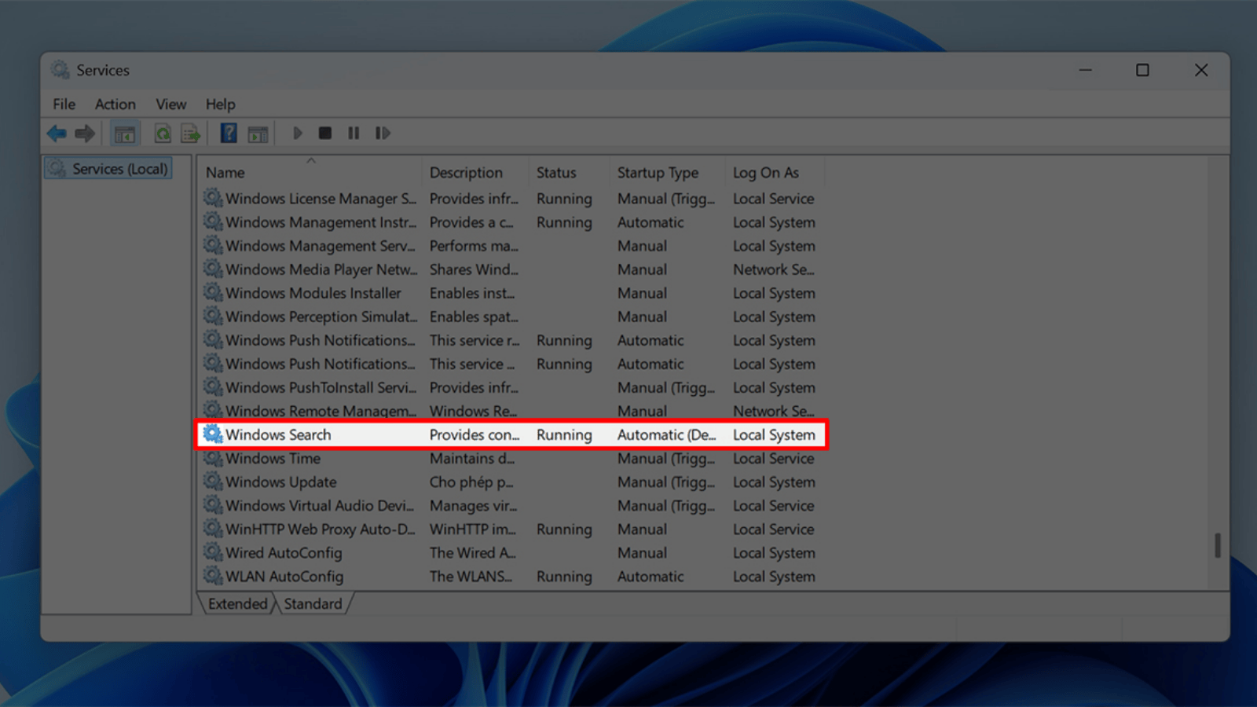Click the 'Cho phép p...' description cell
Viewport: 1257px width, 707px height.
point(471,482)
